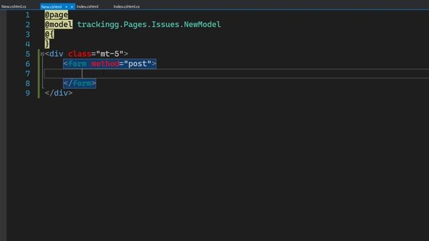The image size is (429, 241).
Task: Place cursor on empty line 7
Action: click(x=237, y=74)
